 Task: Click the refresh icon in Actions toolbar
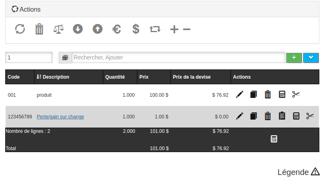(20, 29)
